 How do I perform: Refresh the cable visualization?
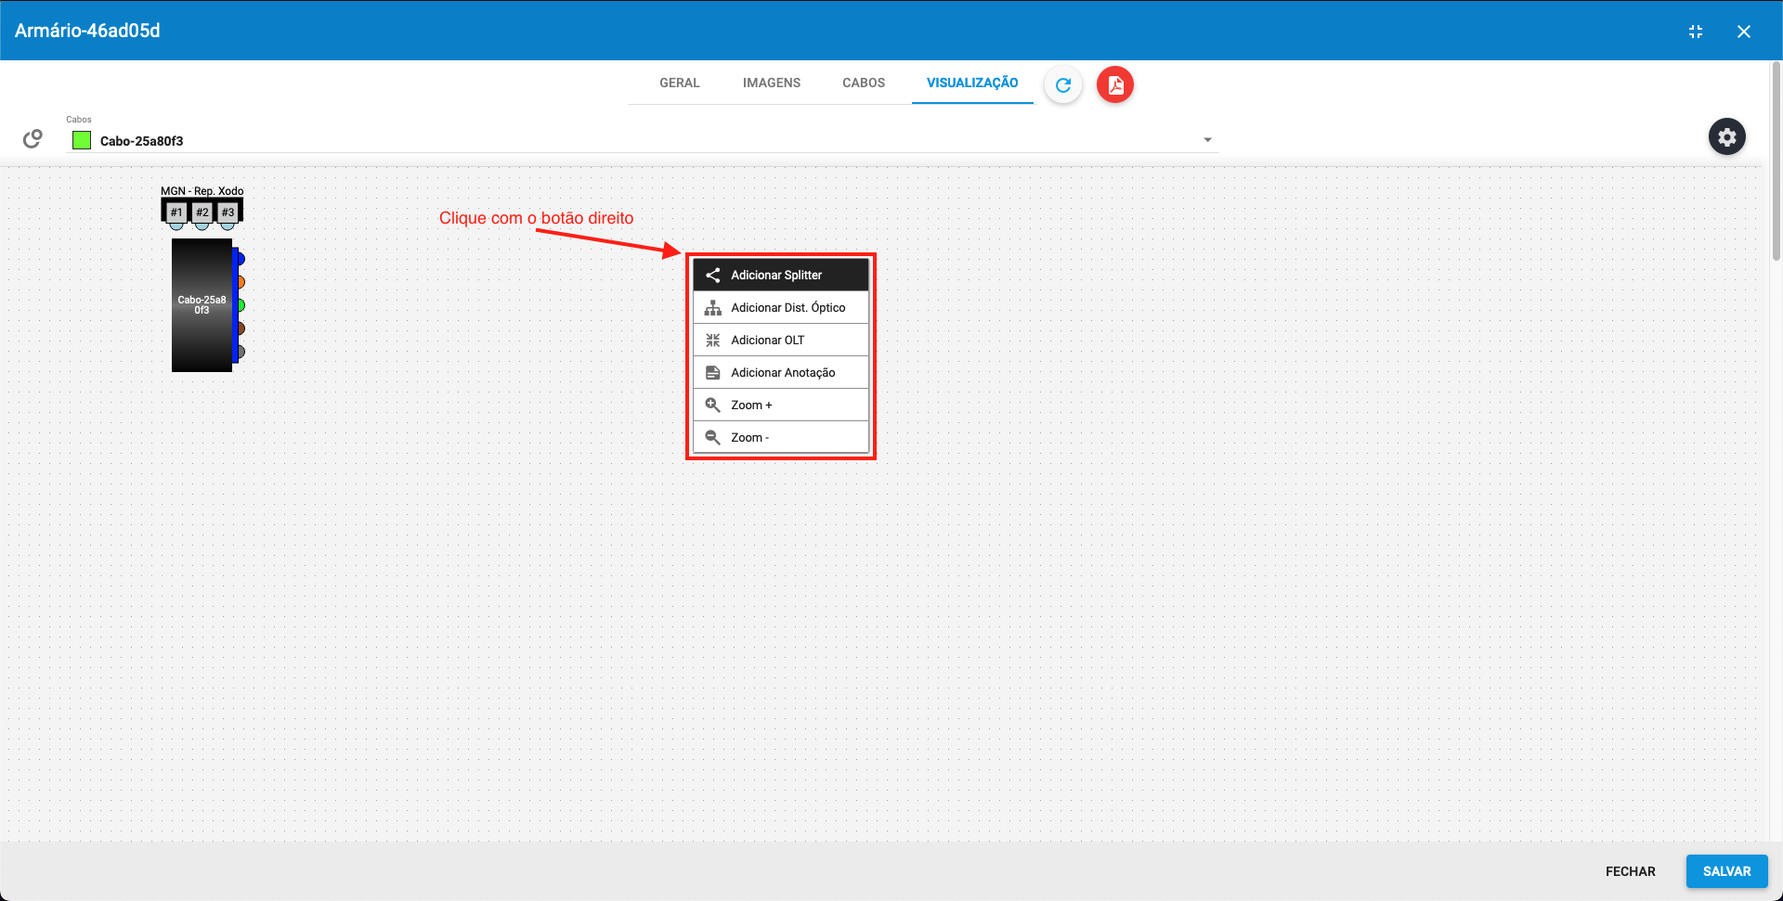click(1062, 84)
